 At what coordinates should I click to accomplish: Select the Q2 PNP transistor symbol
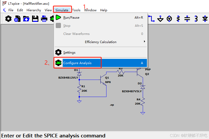(140, 72)
